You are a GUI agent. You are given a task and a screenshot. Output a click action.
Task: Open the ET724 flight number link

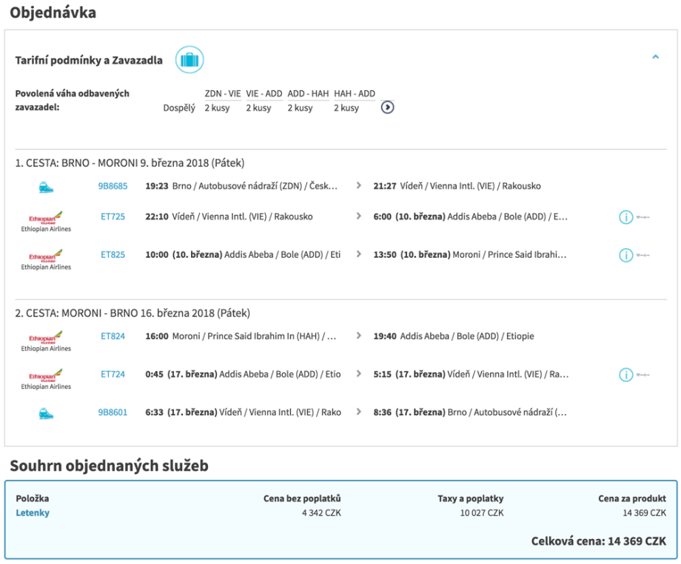click(113, 375)
